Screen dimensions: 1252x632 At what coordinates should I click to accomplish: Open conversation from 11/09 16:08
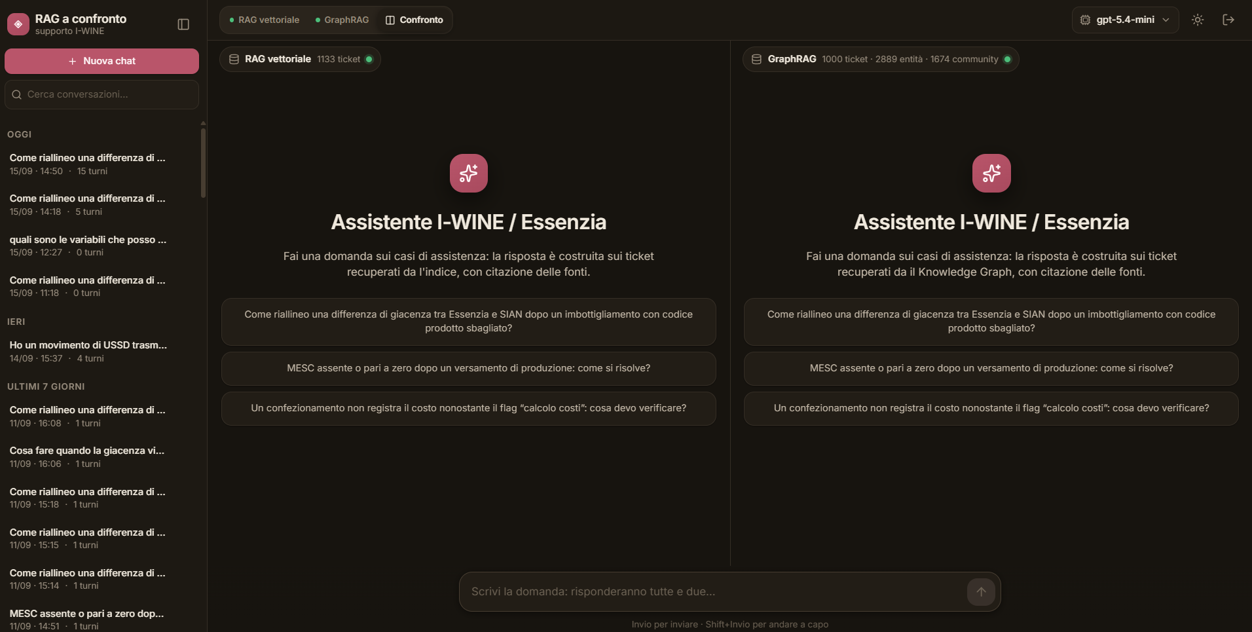click(x=100, y=416)
